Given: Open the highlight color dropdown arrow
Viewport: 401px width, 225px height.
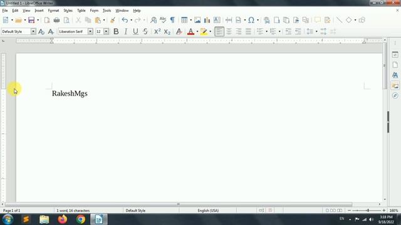Looking at the screenshot, I should tap(211, 31).
